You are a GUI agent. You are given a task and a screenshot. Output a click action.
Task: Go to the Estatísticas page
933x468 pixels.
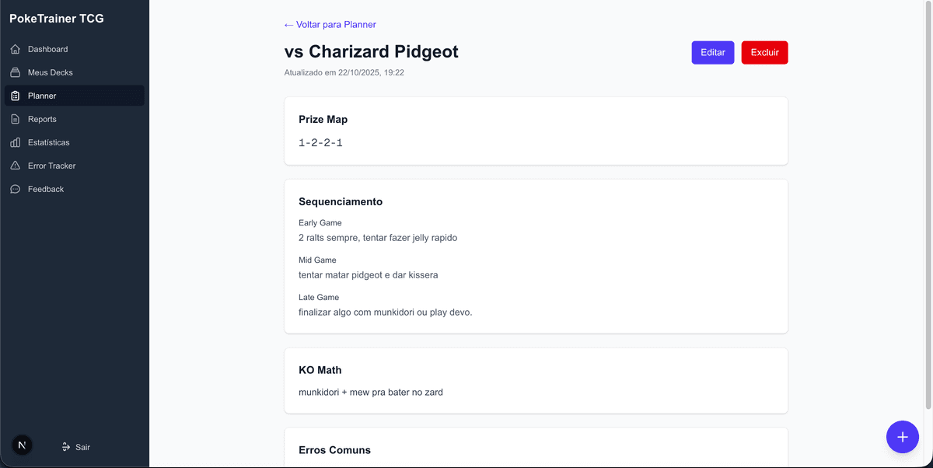click(x=49, y=142)
